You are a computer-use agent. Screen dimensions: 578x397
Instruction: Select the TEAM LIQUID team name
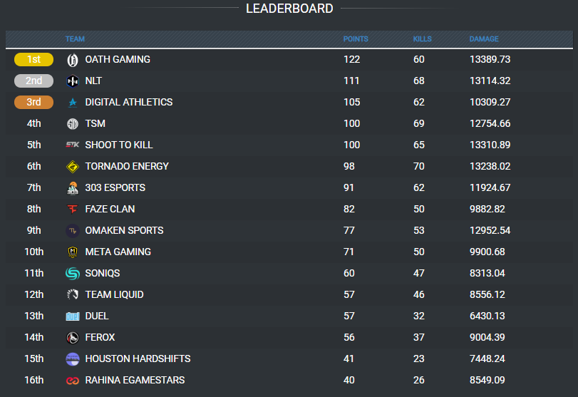pos(114,294)
